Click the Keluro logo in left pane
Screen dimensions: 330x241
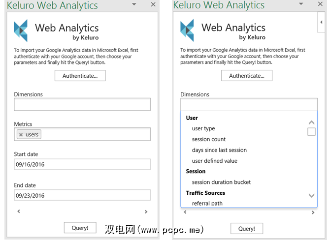point(22,30)
